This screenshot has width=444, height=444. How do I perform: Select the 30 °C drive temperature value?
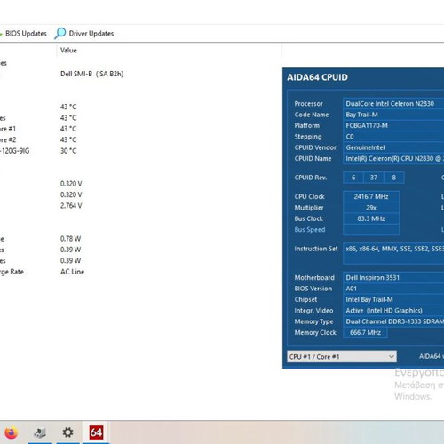(68, 151)
